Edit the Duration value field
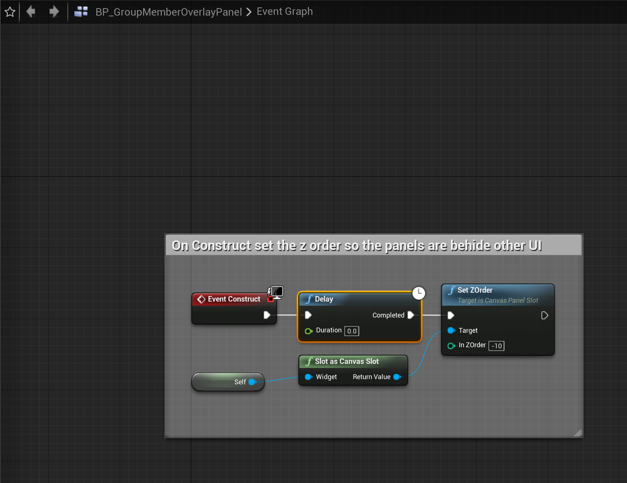Image resolution: width=627 pixels, height=483 pixels. coord(352,331)
